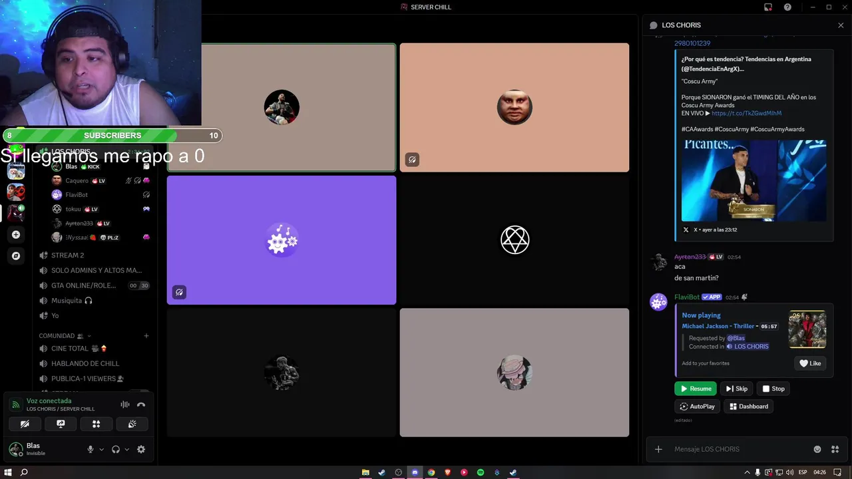Click the black tile with heartagram avatar
Viewport: 852px width, 479px height.
(x=515, y=240)
